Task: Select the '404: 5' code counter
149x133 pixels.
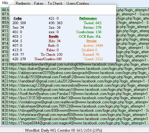Action: pyautogui.click(x=17, y=41)
